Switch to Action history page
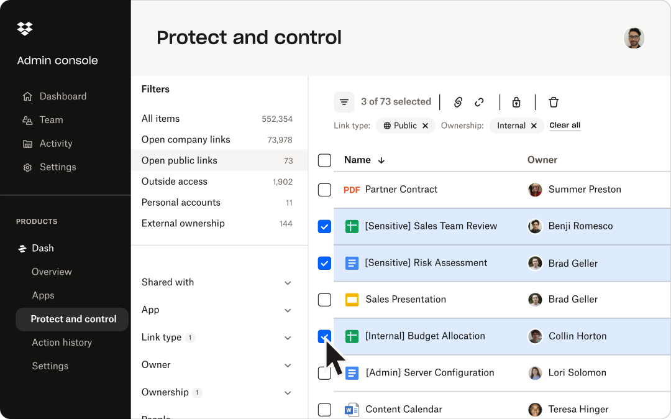Viewport: 671px width, 419px height. (x=62, y=343)
